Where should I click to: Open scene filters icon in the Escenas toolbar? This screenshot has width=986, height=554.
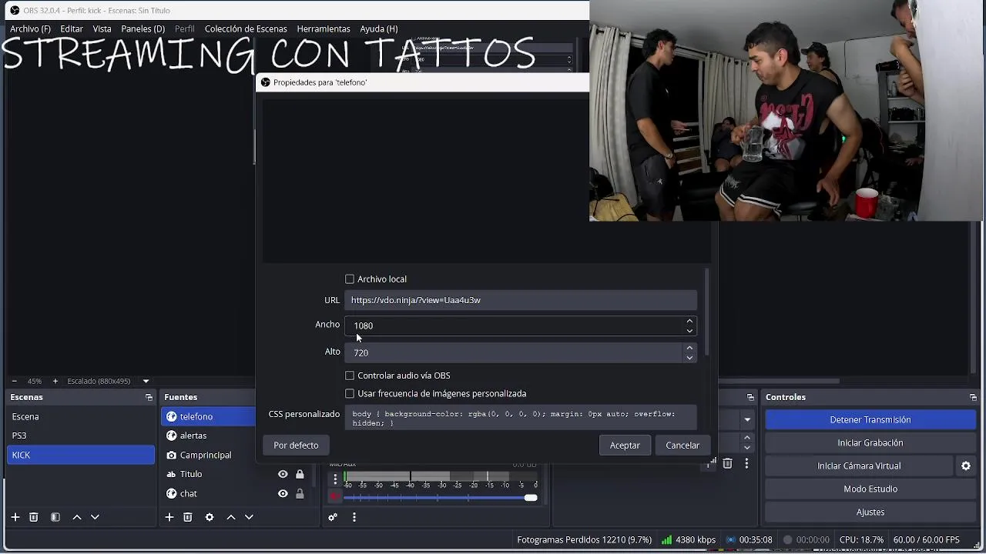[55, 517]
